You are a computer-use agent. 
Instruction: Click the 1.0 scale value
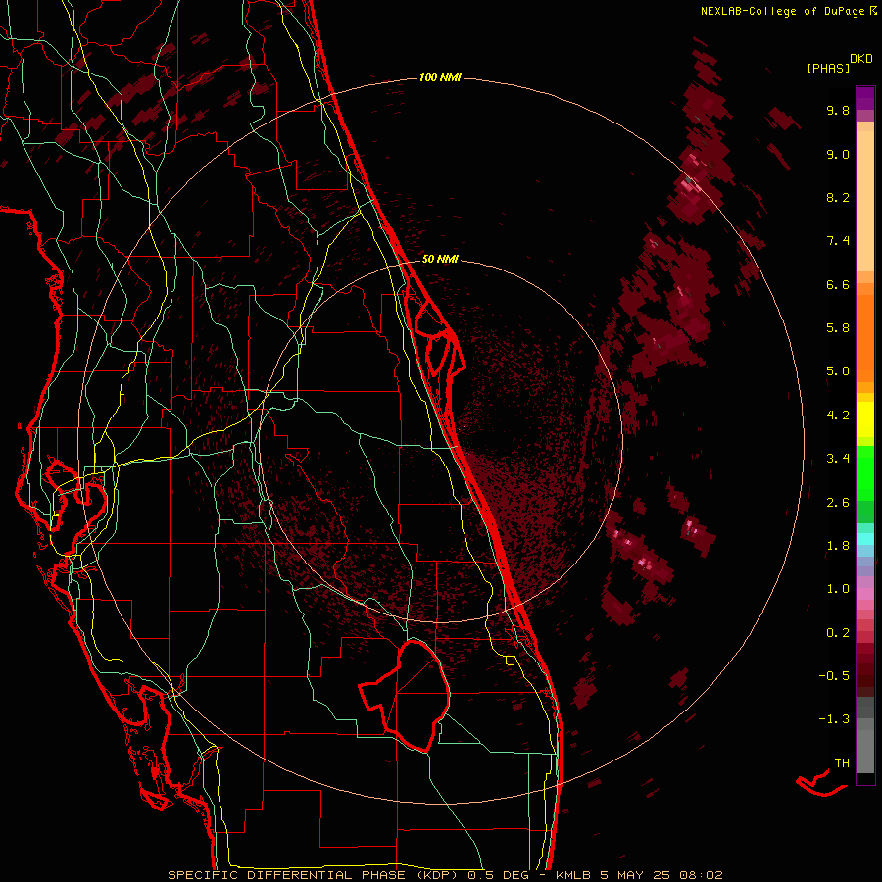coord(838,590)
